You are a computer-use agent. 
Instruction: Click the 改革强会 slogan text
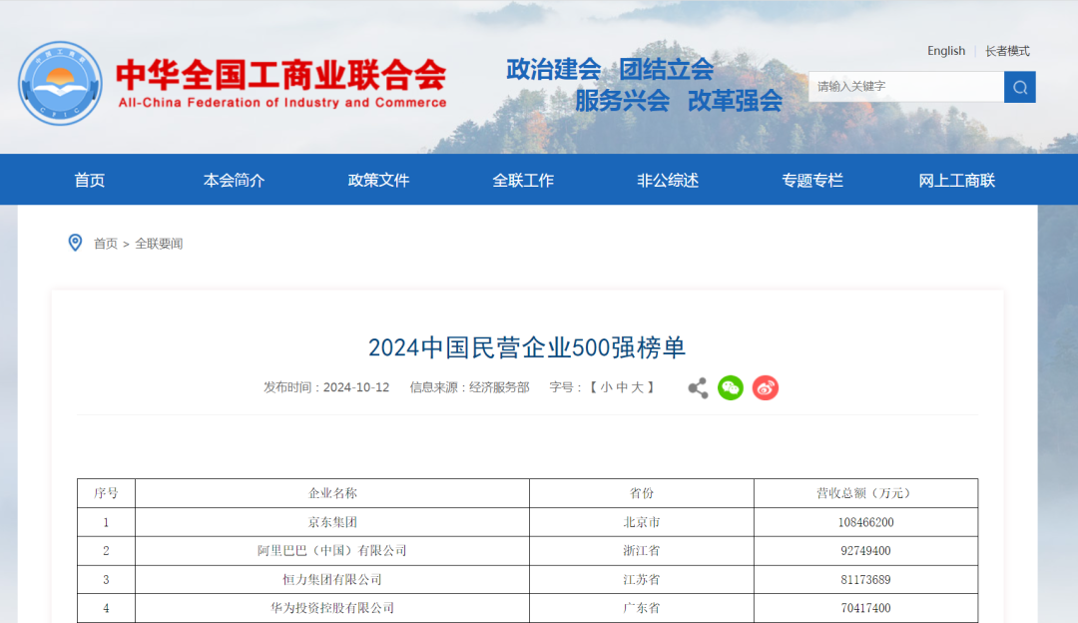[735, 101]
